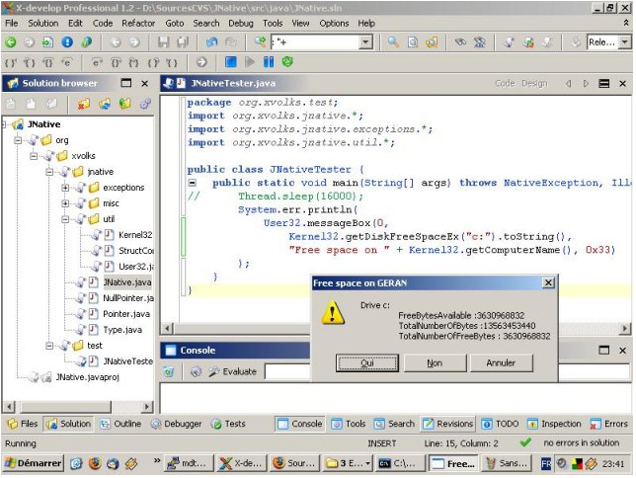Click the binoculars toolbar icon
The width and height of the screenshot is (636, 478).
coord(460,41)
